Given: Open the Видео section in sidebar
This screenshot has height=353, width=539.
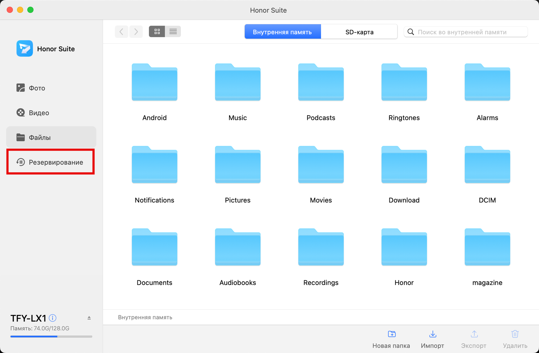Looking at the screenshot, I should point(51,113).
